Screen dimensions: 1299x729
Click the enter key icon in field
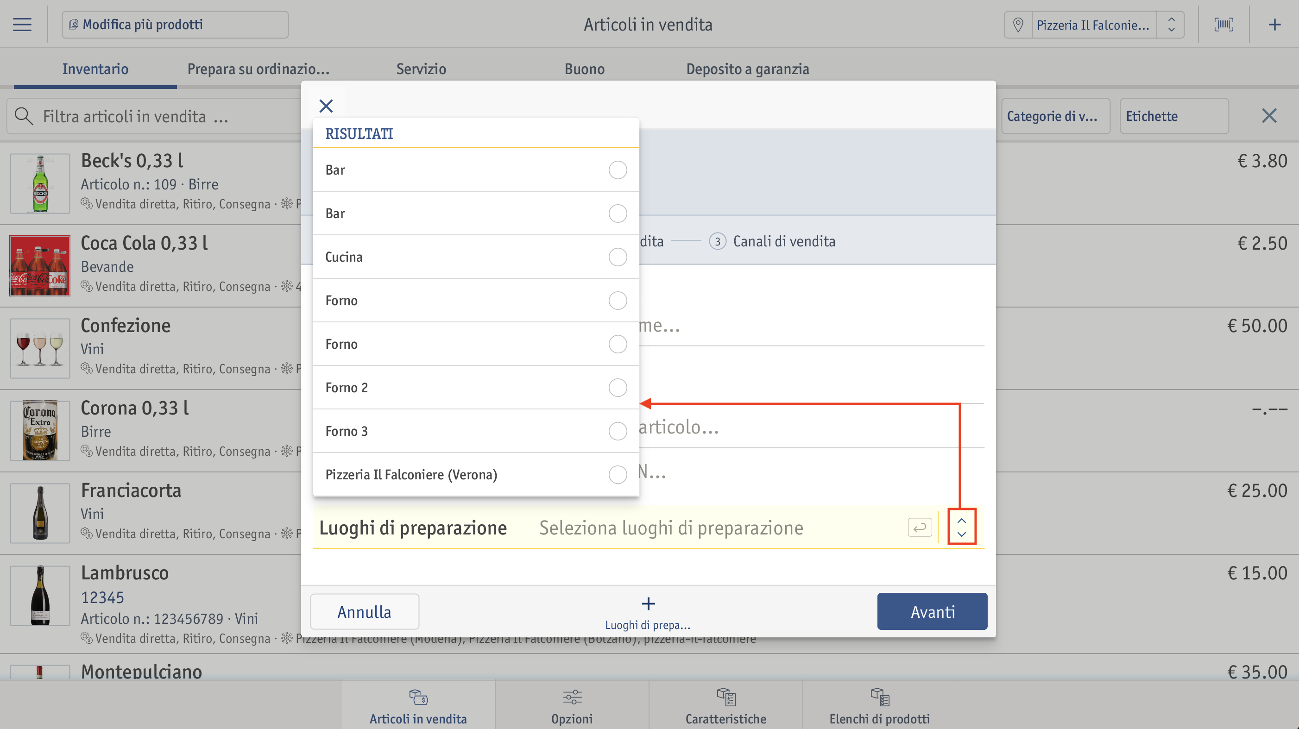coord(919,528)
